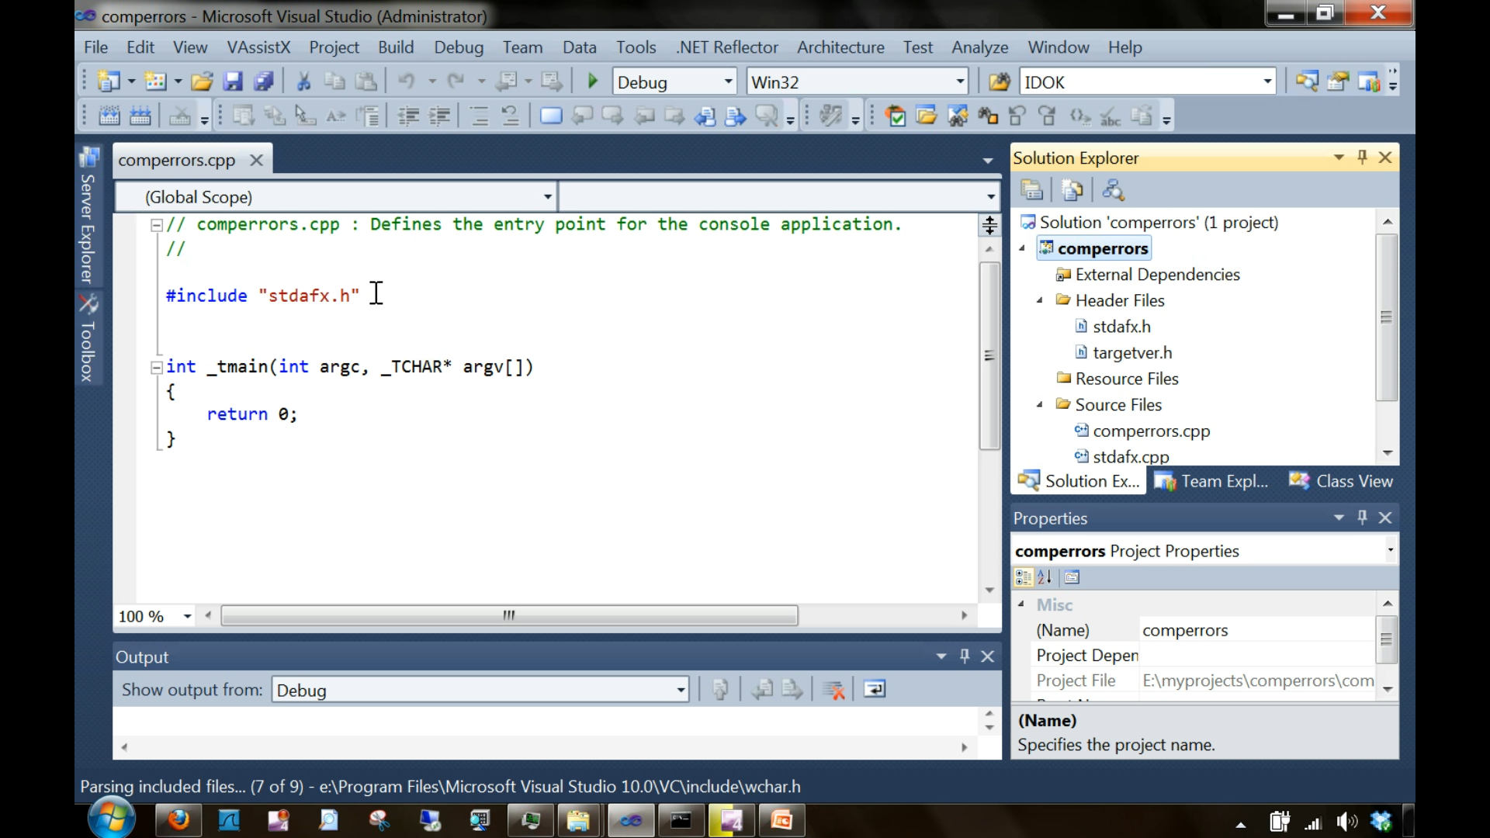Open the Build menu
The height and width of the screenshot is (838, 1490).
point(396,47)
